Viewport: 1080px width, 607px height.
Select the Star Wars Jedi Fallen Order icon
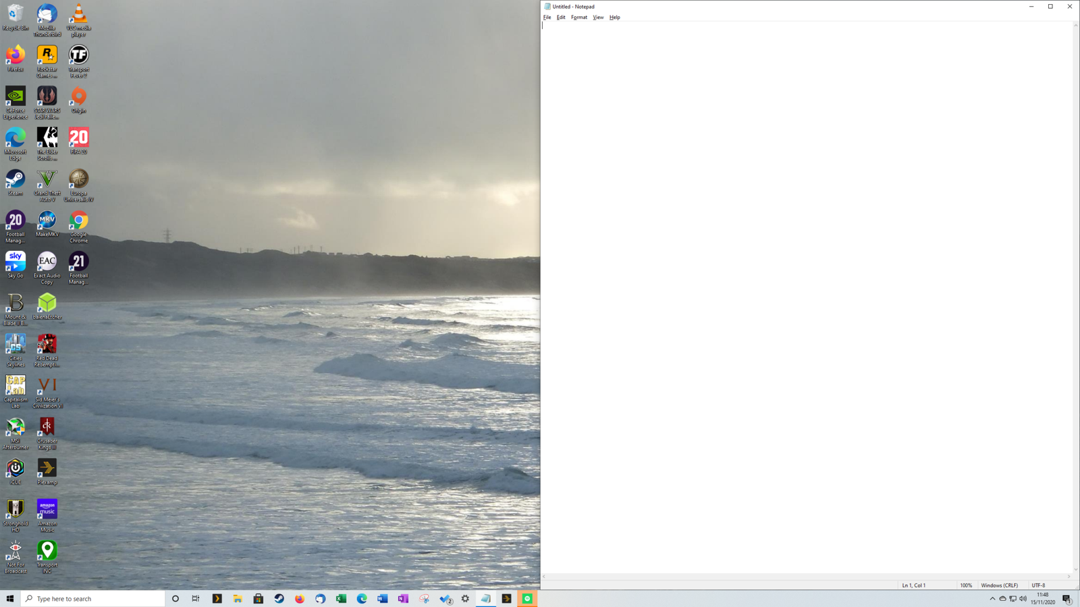(47, 103)
